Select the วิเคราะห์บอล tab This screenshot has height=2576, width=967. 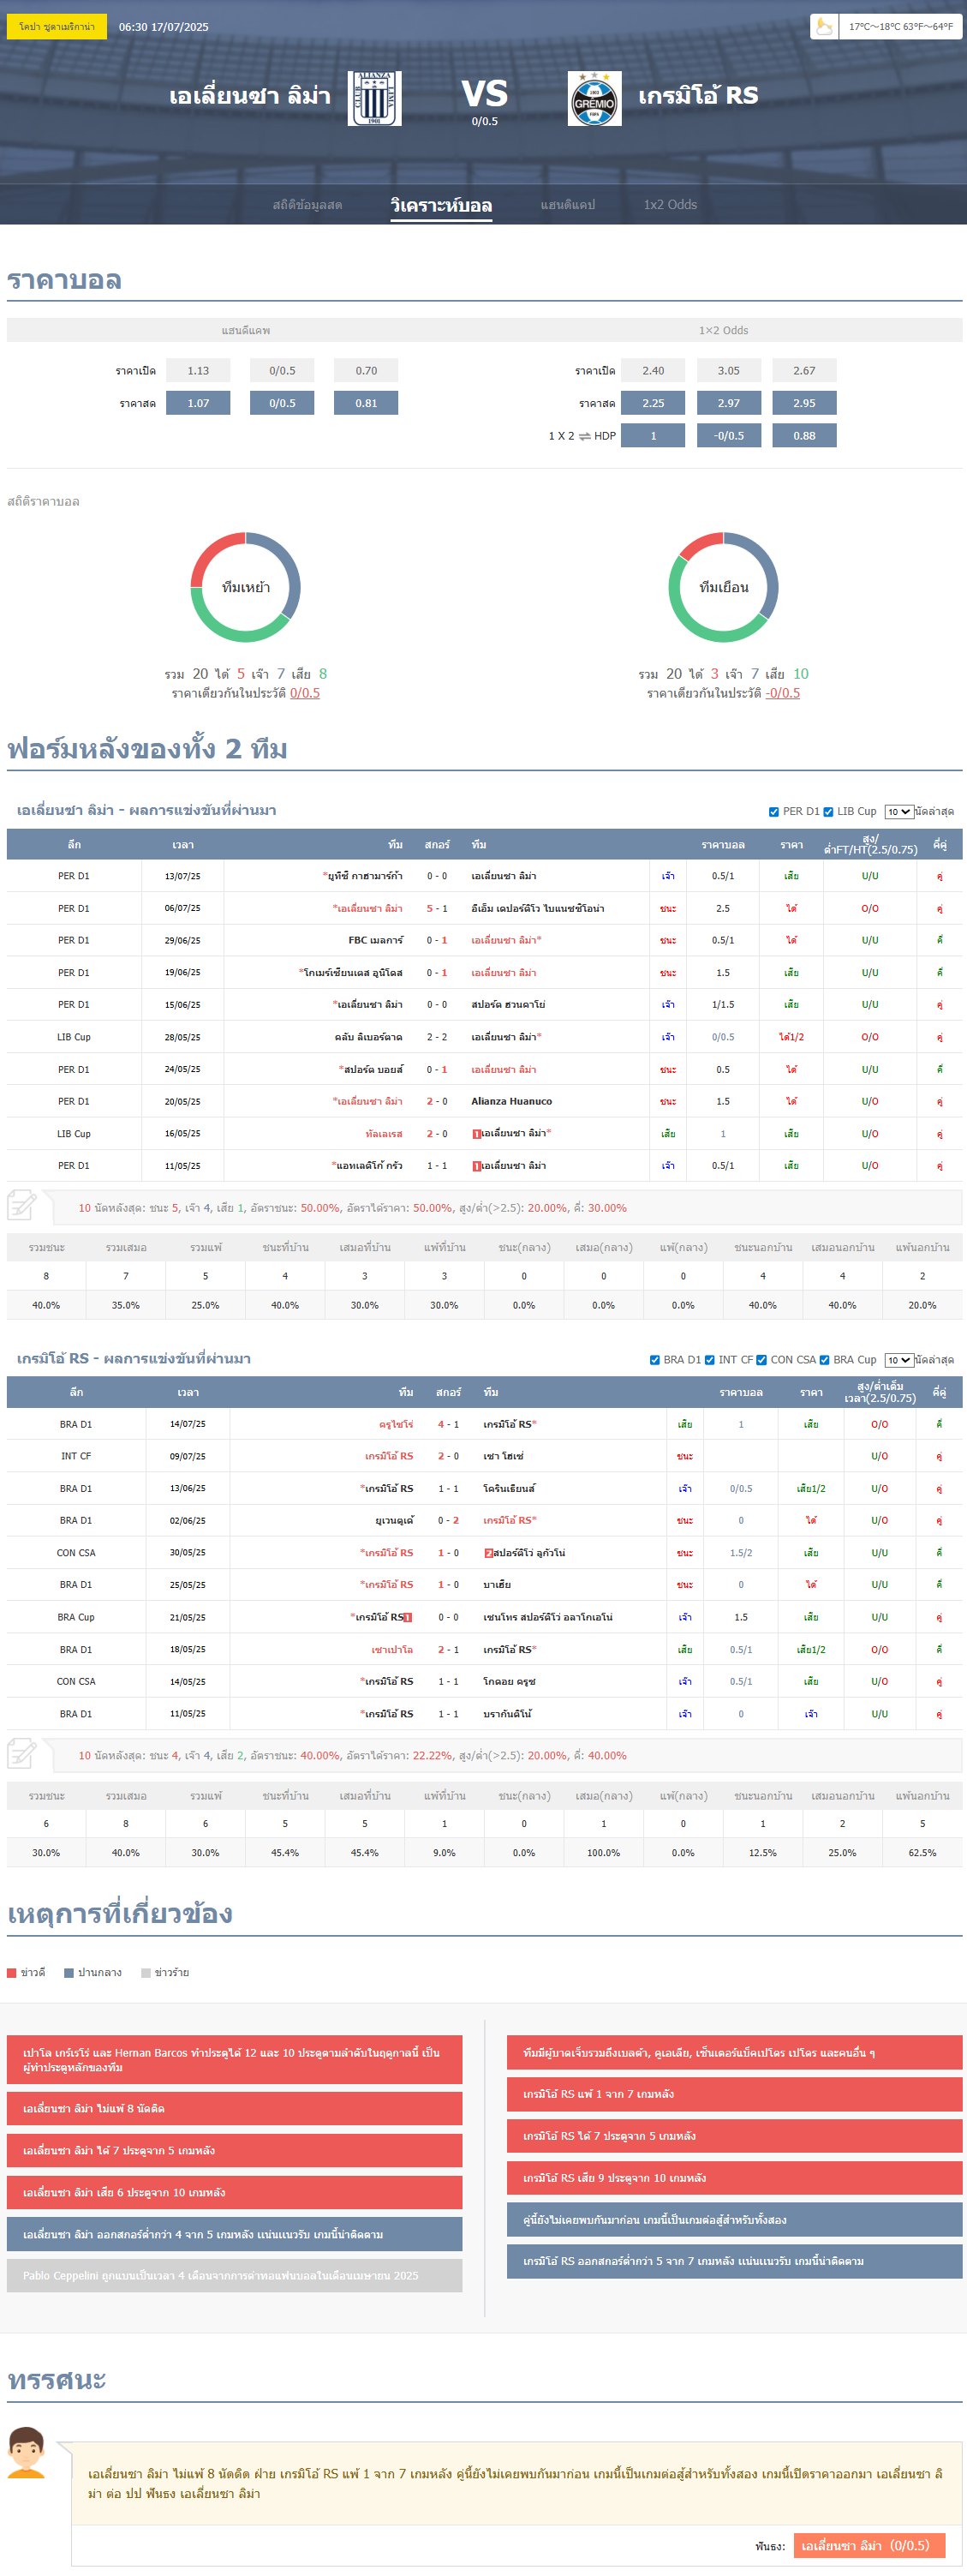point(441,205)
